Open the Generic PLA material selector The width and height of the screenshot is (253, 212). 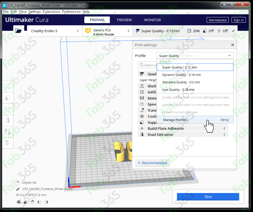(x=107, y=31)
